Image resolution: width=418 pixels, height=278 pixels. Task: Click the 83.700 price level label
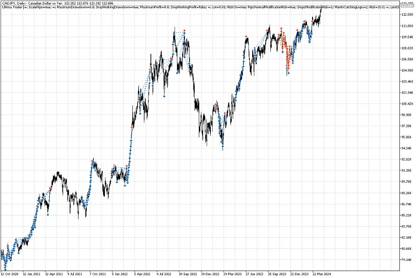[406, 227]
